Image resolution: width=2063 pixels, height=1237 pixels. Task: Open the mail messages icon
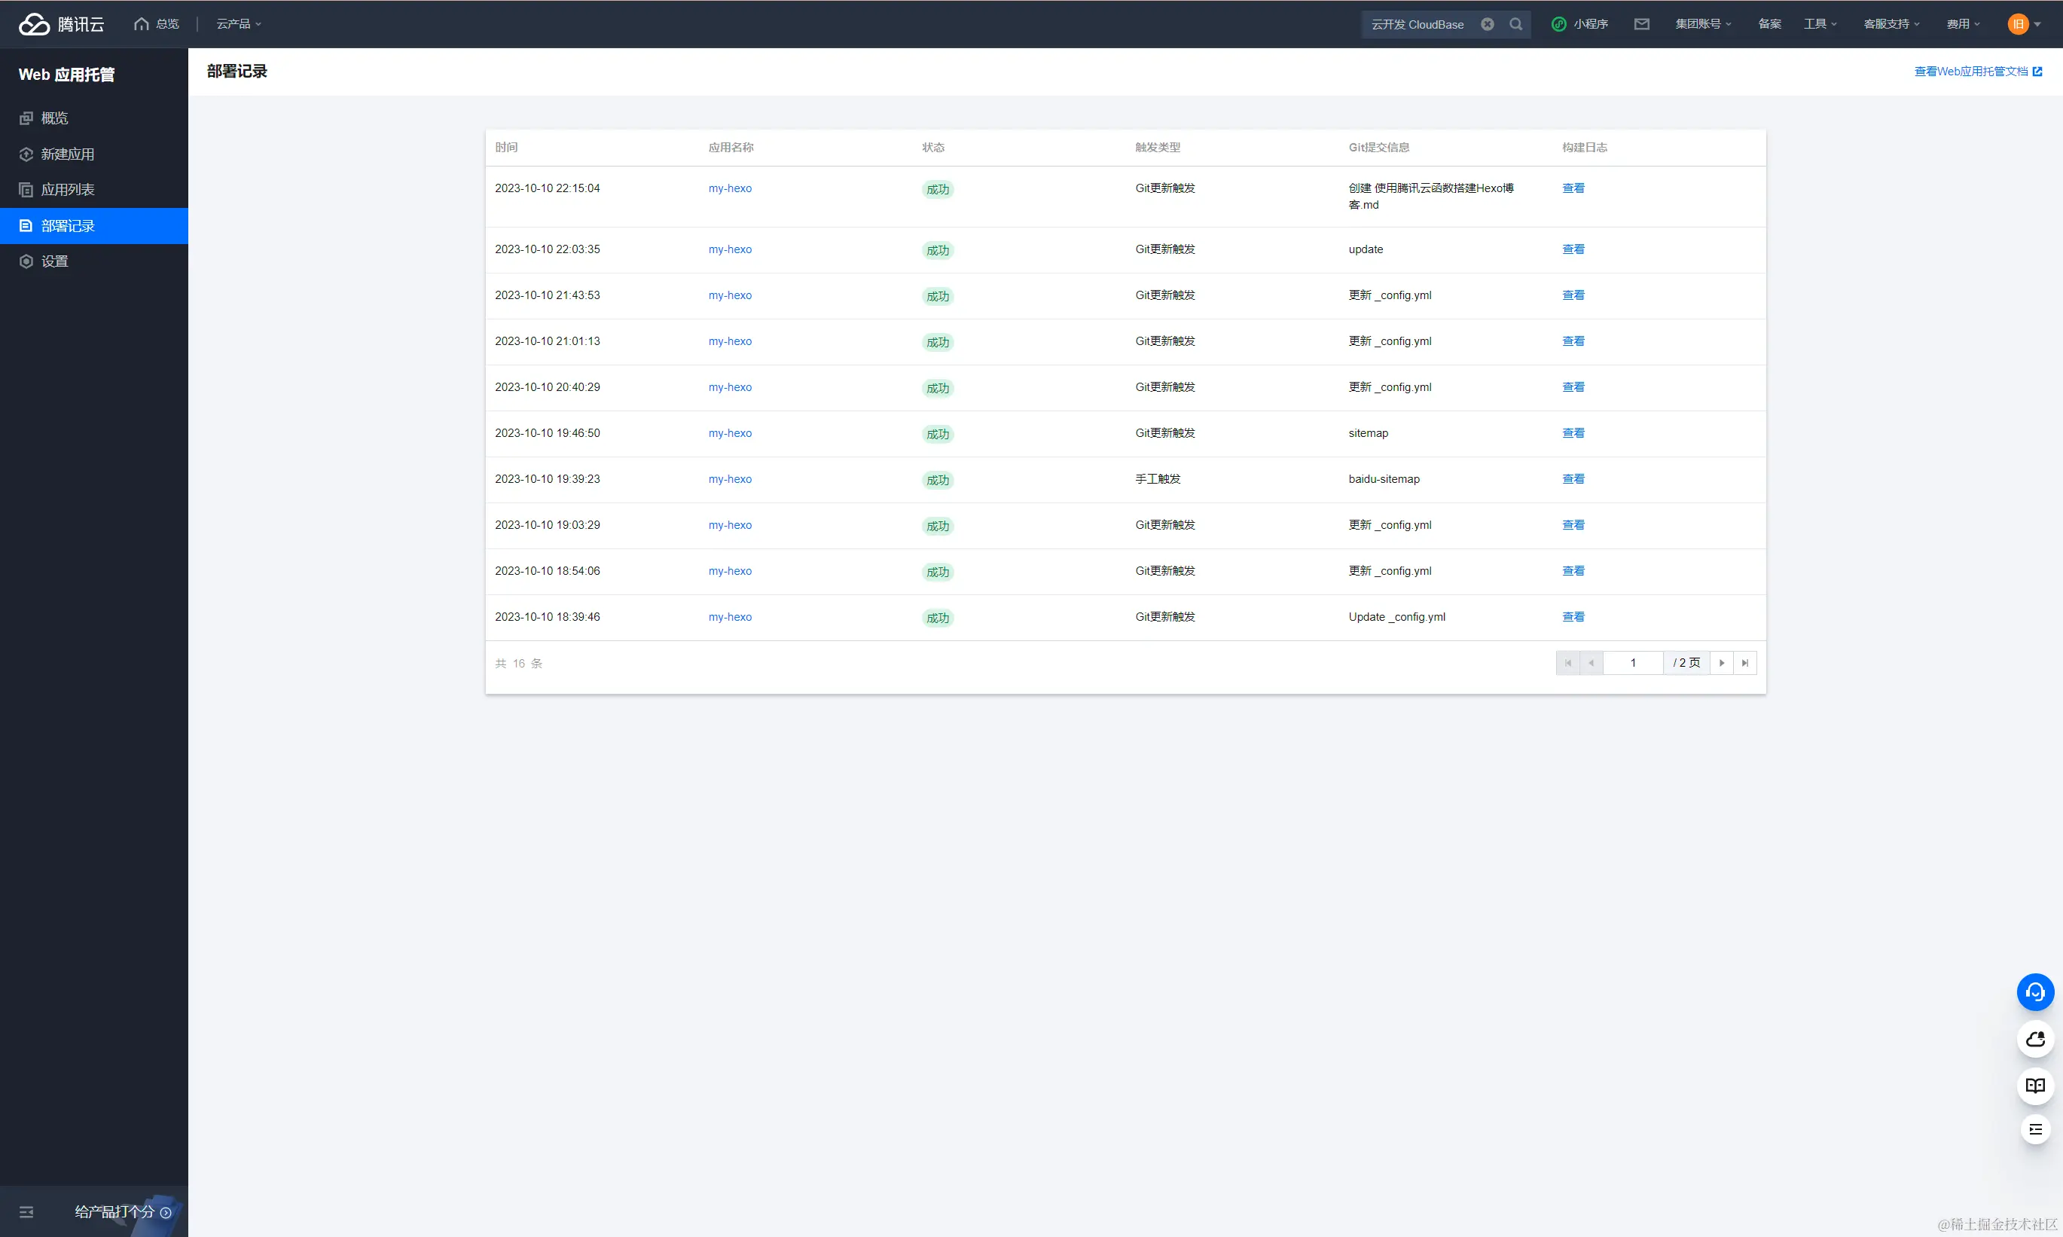pyautogui.click(x=1641, y=24)
